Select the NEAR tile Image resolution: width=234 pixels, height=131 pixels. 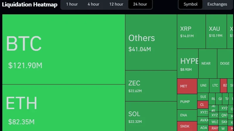[x=208, y=64]
